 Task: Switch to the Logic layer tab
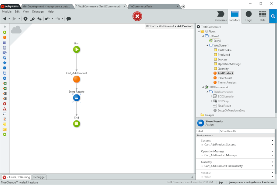click(x=249, y=16)
